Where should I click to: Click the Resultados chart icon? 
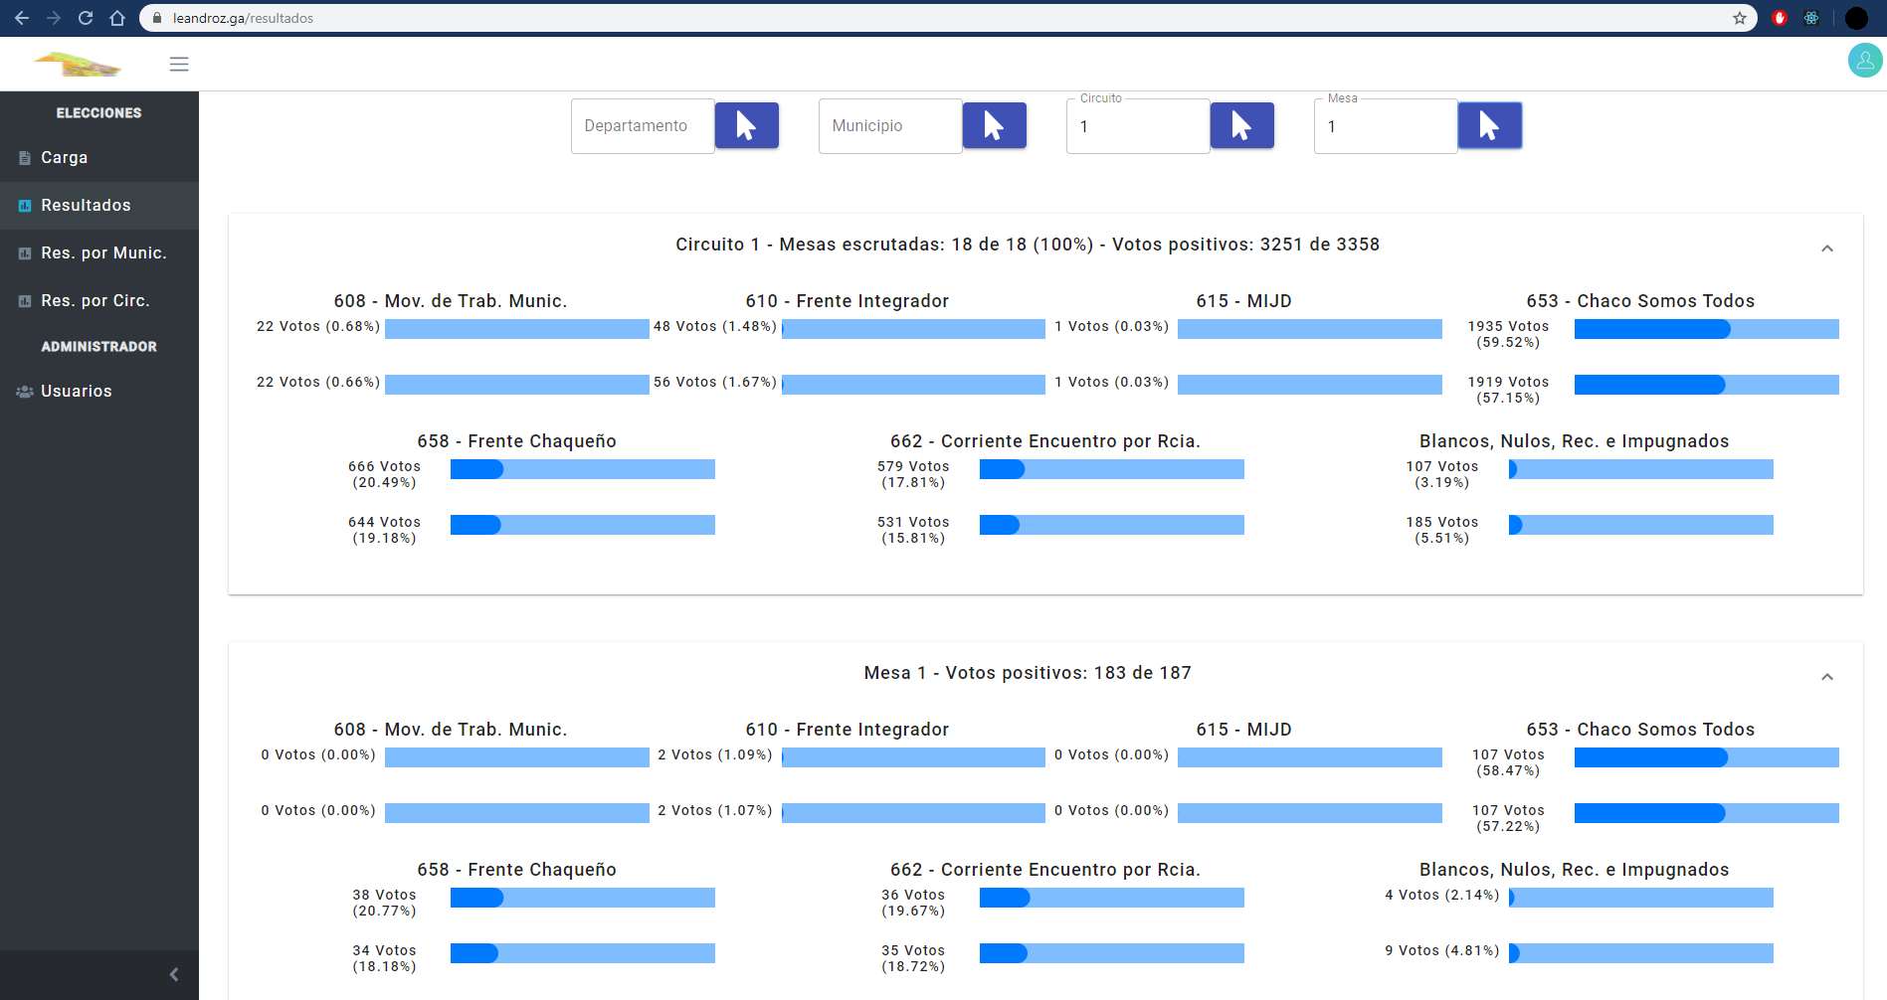pos(25,206)
